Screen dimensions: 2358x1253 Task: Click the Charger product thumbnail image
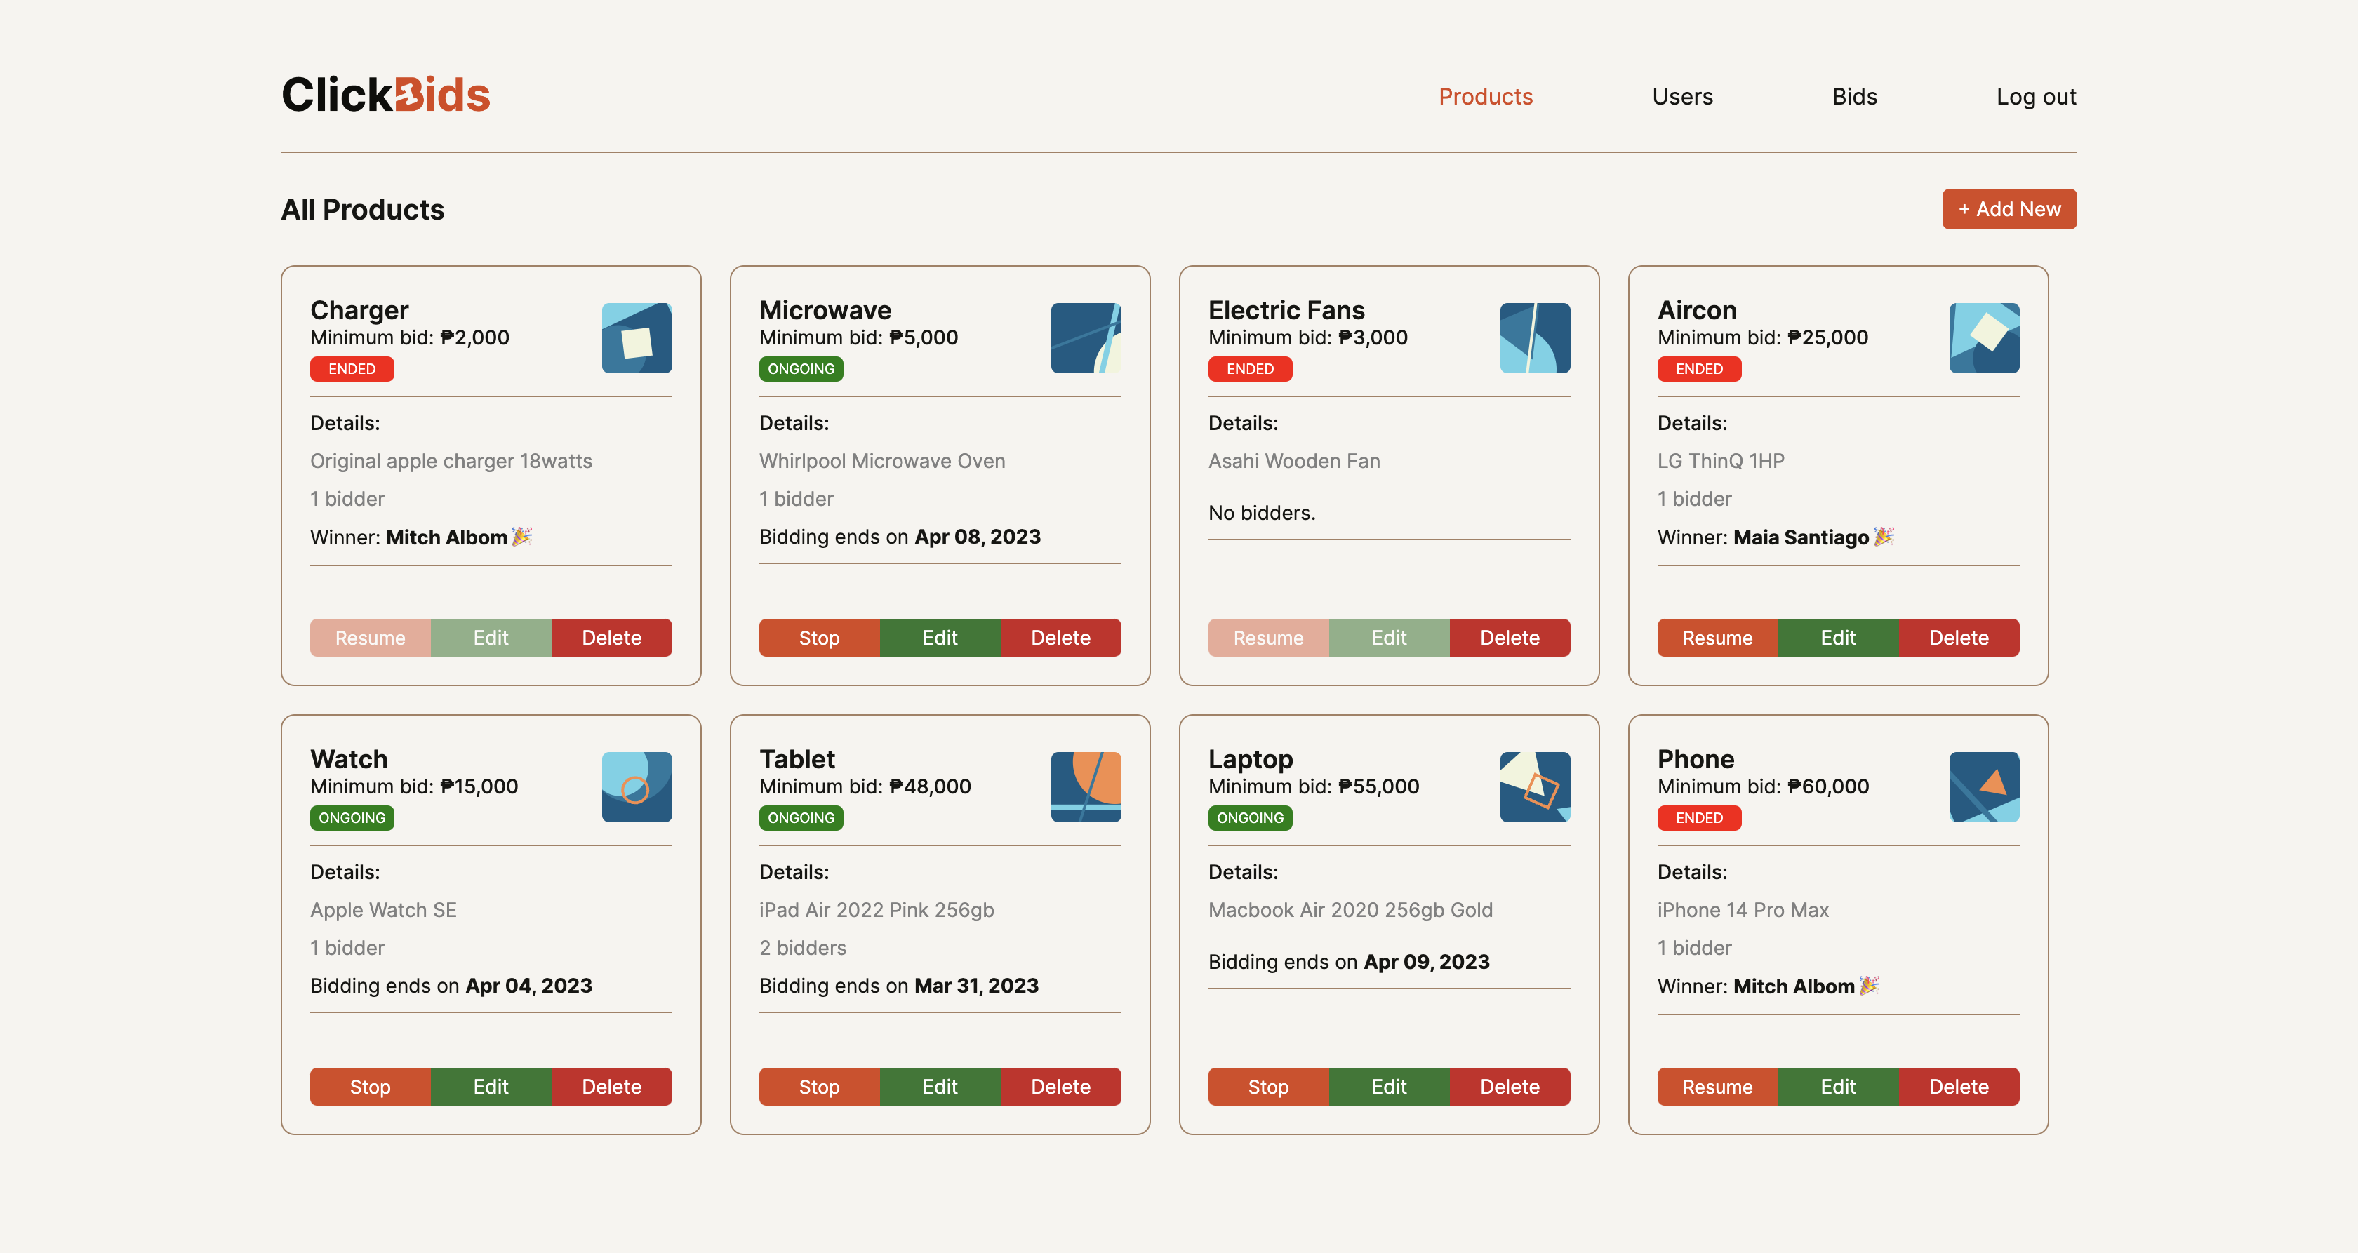(x=637, y=337)
